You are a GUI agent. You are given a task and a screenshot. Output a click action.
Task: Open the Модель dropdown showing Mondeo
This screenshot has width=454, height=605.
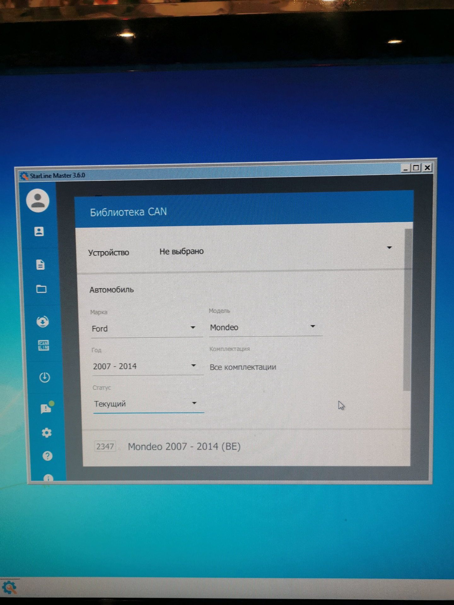click(x=265, y=327)
